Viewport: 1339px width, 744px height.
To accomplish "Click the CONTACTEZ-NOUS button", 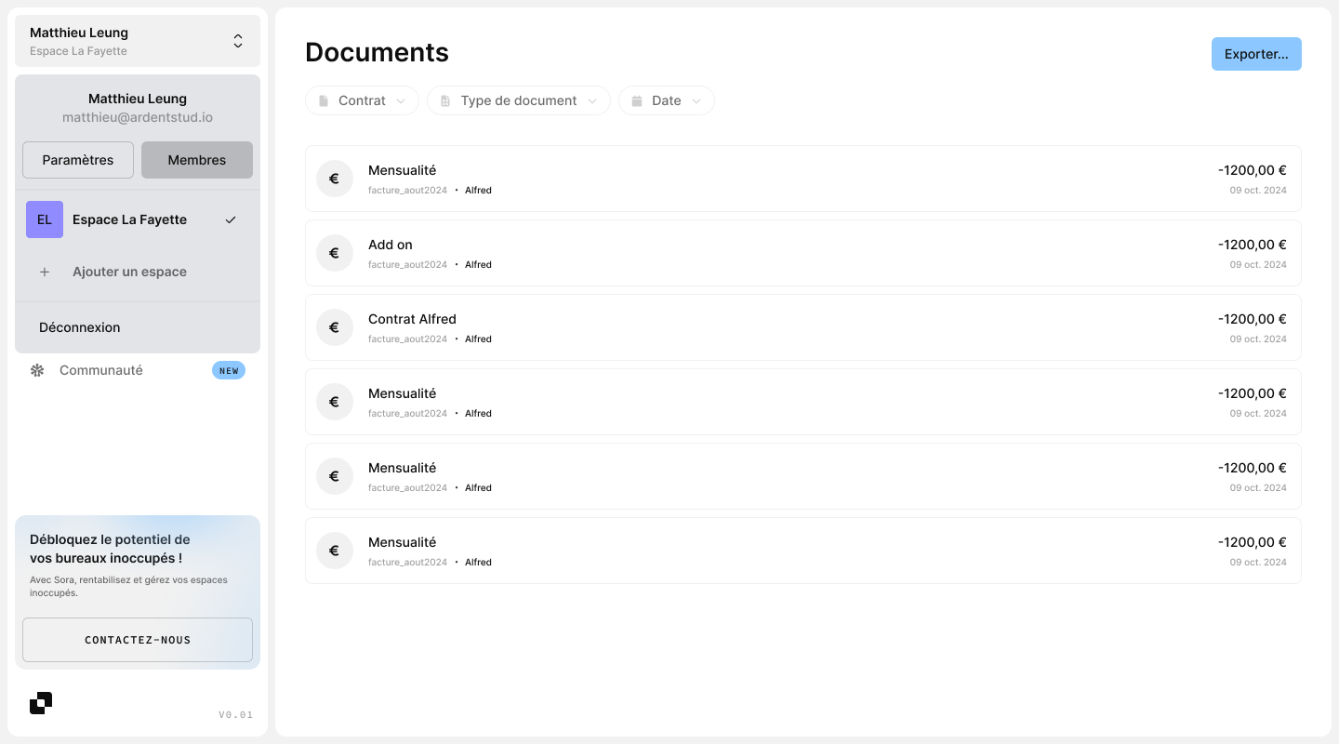I will pos(138,640).
